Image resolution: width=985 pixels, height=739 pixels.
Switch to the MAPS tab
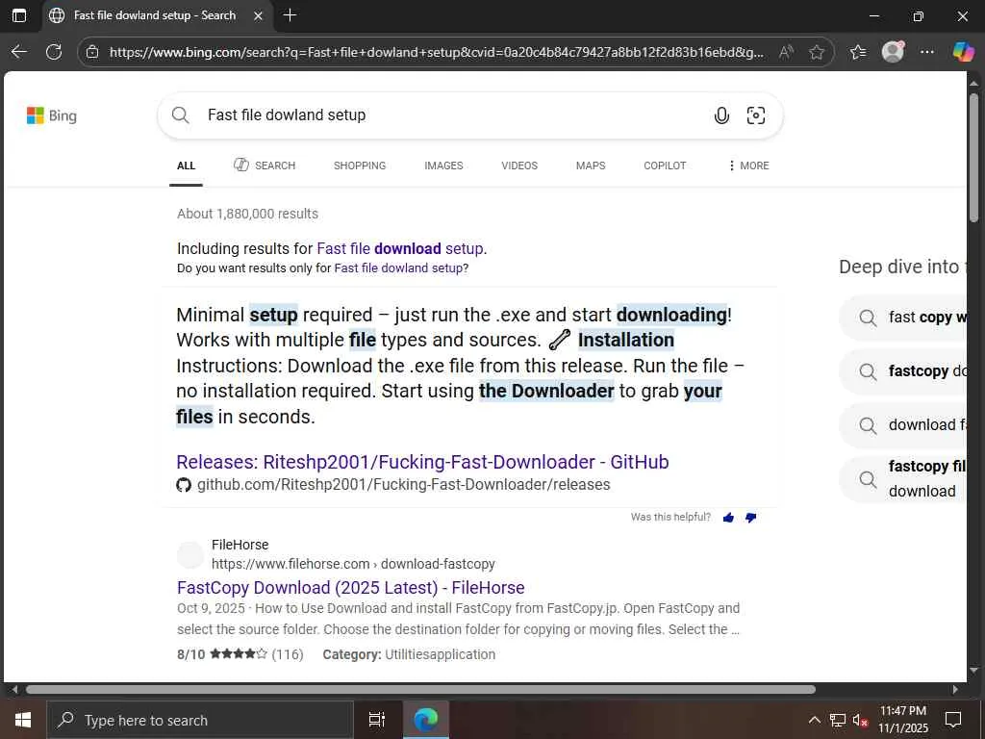591,166
